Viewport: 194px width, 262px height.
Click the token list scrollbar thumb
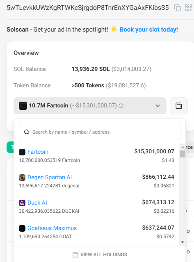coord(183,154)
